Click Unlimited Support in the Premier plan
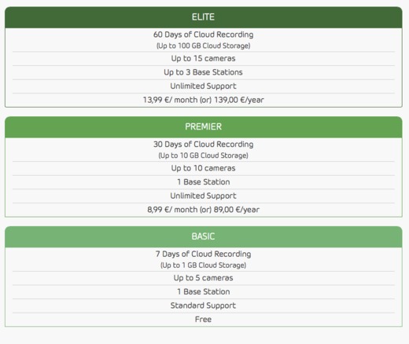This screenshot has width=409, height=344. pyautogui.click(x=204, y=196)
